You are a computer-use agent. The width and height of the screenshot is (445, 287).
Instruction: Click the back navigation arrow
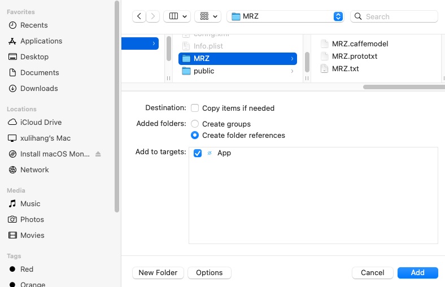point(139,16)
